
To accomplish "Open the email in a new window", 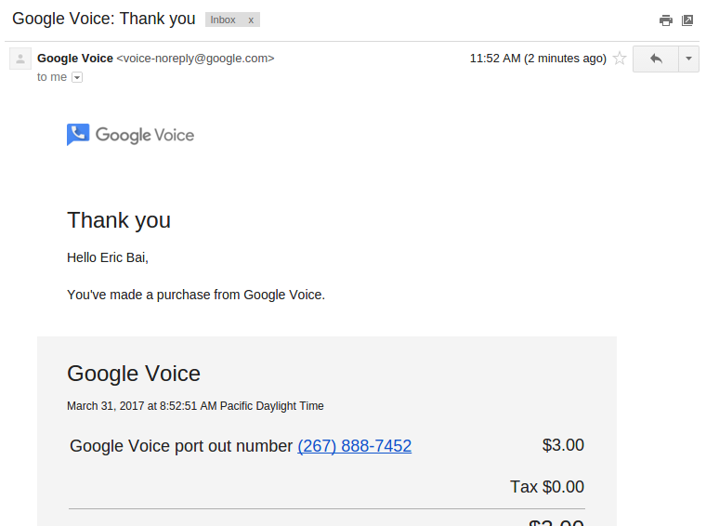I will 687,20.
